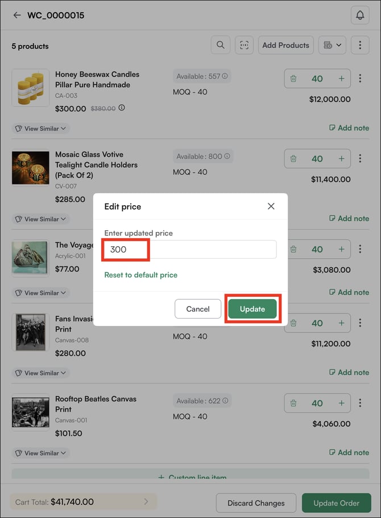Image resolution: width=381 pixels, height=518 pixels.
Task: Open options menu for Fans Invasion Print row
Action: tap(360, 323)
